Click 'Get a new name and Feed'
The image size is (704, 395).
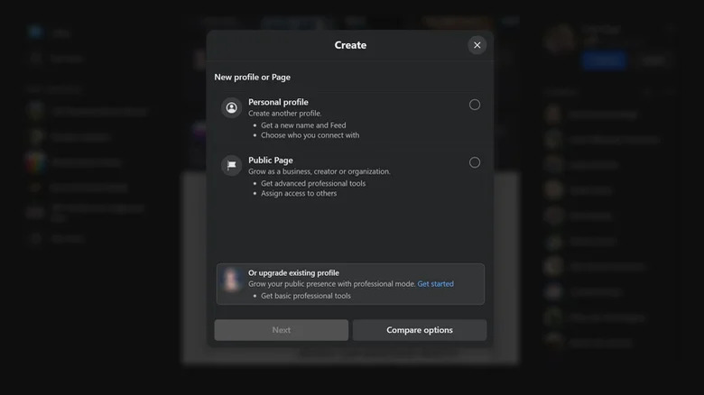click(x=303, y=125)
